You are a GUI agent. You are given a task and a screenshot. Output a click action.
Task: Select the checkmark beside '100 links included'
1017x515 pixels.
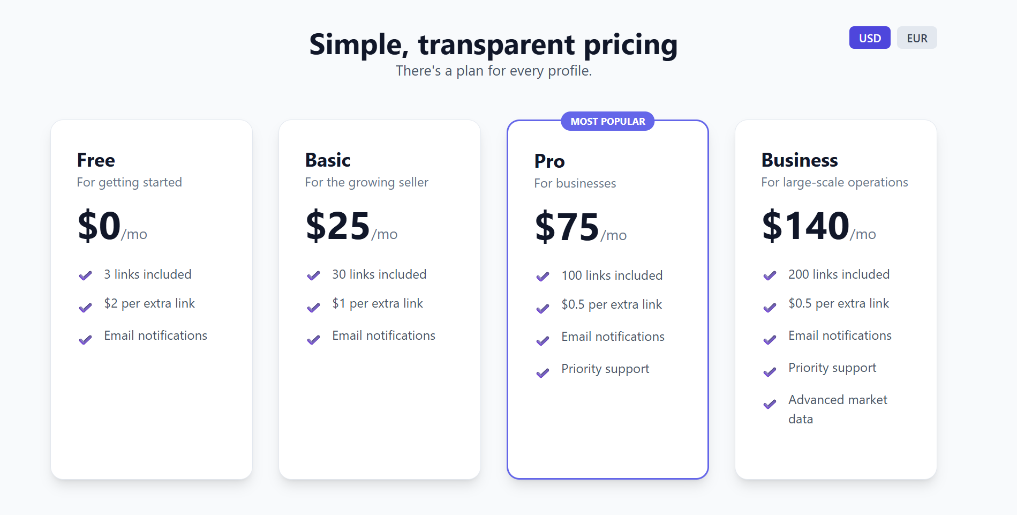point(543,277)
